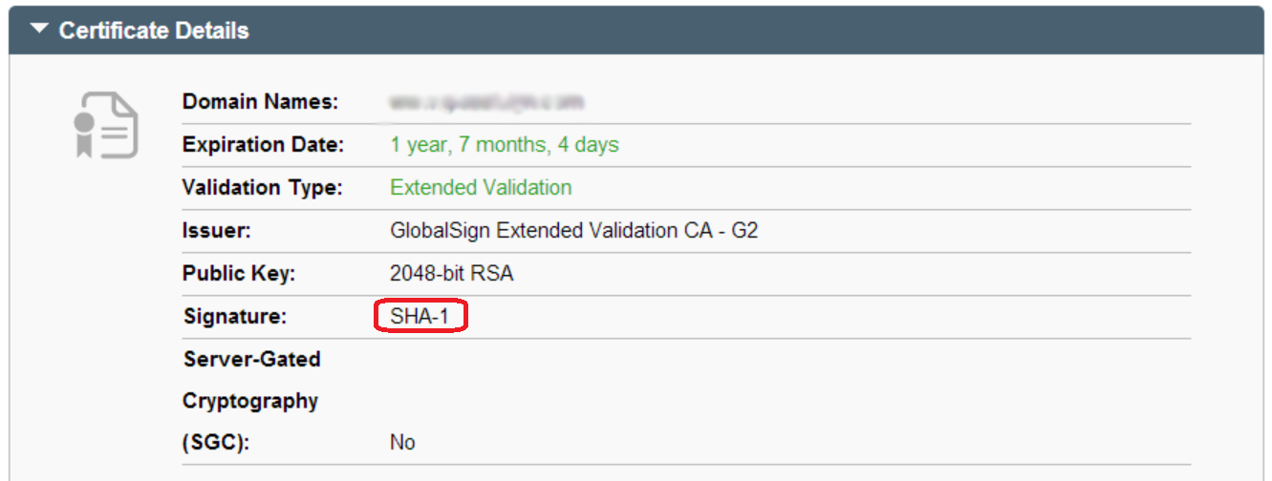Collapse the Certificate Details section triangle
Viewport: 1272px width, 481px height.
[39, 30]
